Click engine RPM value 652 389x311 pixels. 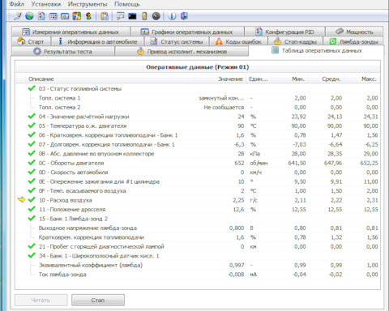pyautogui.click(x=239, y=163)
